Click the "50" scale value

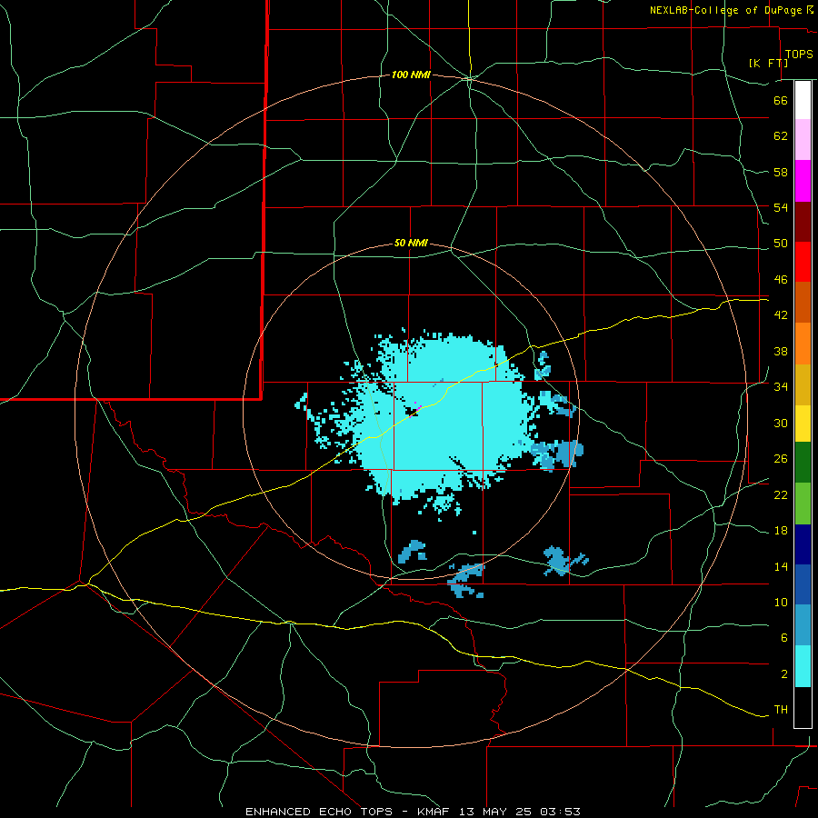coord(781,244)
